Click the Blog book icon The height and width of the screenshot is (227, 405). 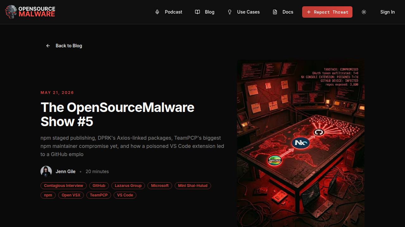pyautogui.click(x=197, y=12)
